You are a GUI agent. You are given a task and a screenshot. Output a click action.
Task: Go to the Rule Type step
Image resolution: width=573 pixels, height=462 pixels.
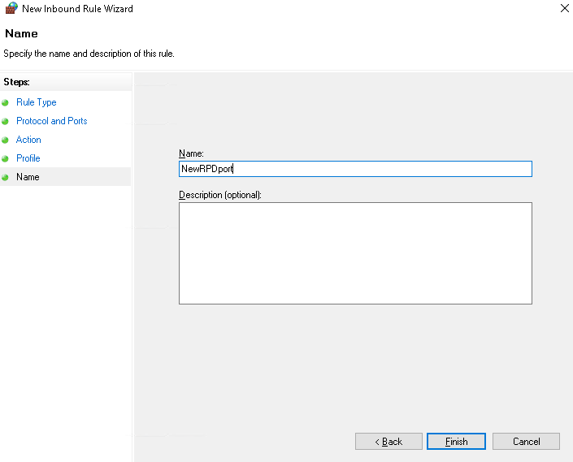point(37,102)
